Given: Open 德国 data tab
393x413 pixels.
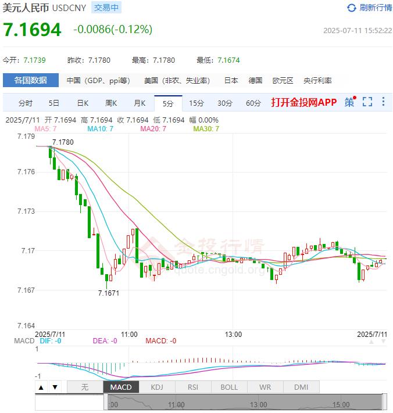Looking at the screenshot, I should click(x=255, y=80).
